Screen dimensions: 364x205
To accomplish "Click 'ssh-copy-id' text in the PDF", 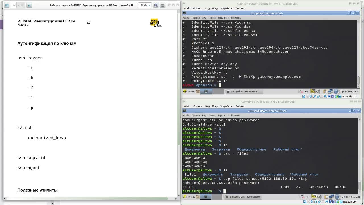I will click(31, 158).
